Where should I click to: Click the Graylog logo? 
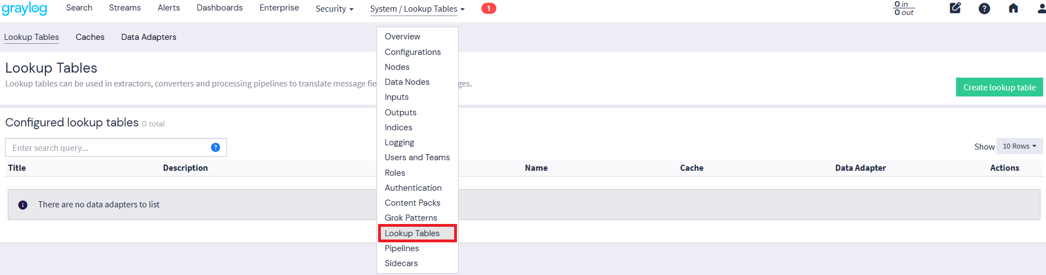point(24,9)
